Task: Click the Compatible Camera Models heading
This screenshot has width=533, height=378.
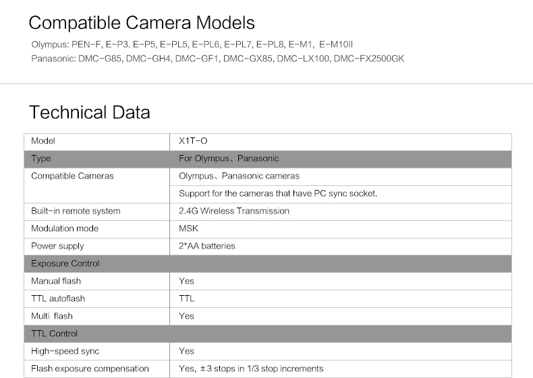Action: coord(142,23)
